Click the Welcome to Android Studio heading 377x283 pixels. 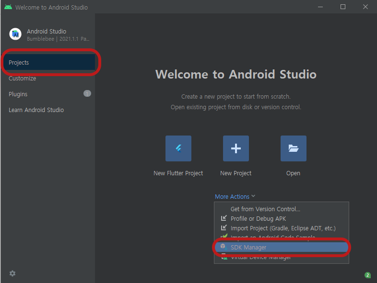click(x=236, y=74)
